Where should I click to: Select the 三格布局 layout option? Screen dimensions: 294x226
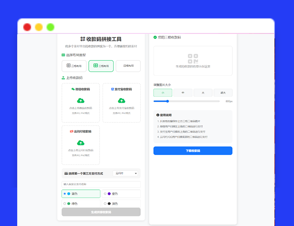[x=101, y=66]
